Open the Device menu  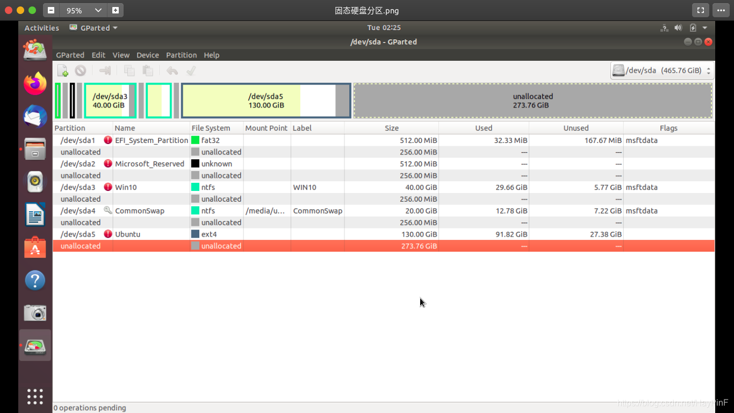148,55
